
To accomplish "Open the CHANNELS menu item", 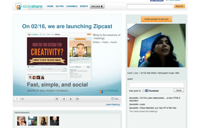I will 72,6.
